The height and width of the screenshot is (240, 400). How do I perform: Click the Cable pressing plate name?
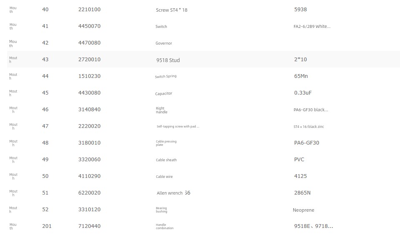point(166,143)
